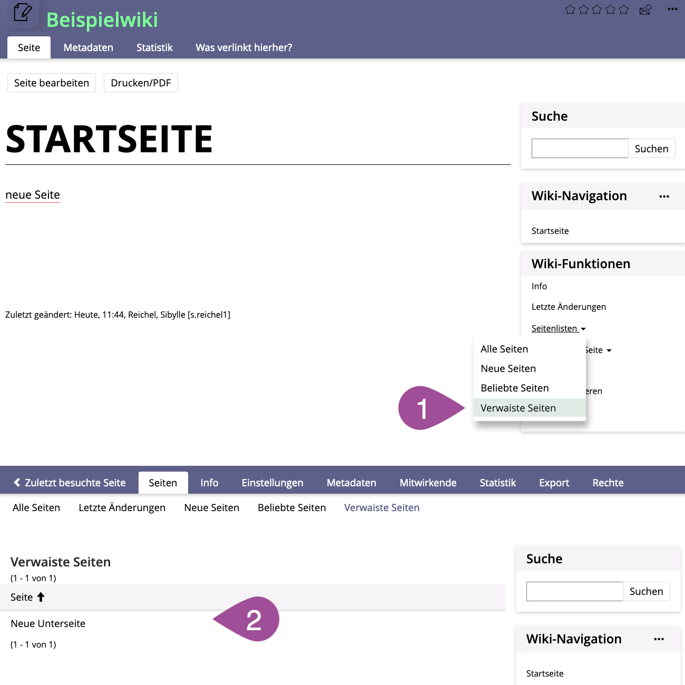Sort by Seite column arrow
The height and width of the screenshot is (685, 685).
click(x=41, y=597)
